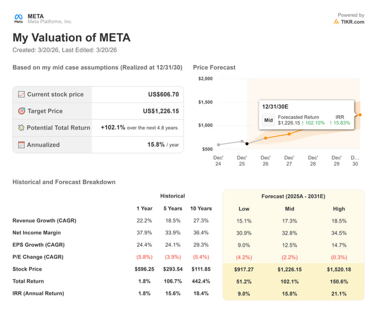
Task: Click the potential total return money icon
Action: (21, 127)
